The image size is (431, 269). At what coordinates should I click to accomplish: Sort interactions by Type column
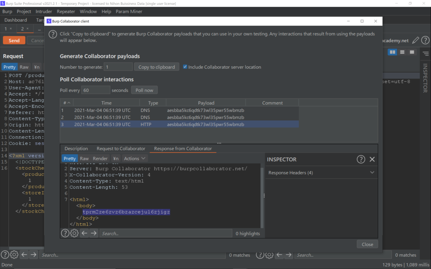point(153,103)
